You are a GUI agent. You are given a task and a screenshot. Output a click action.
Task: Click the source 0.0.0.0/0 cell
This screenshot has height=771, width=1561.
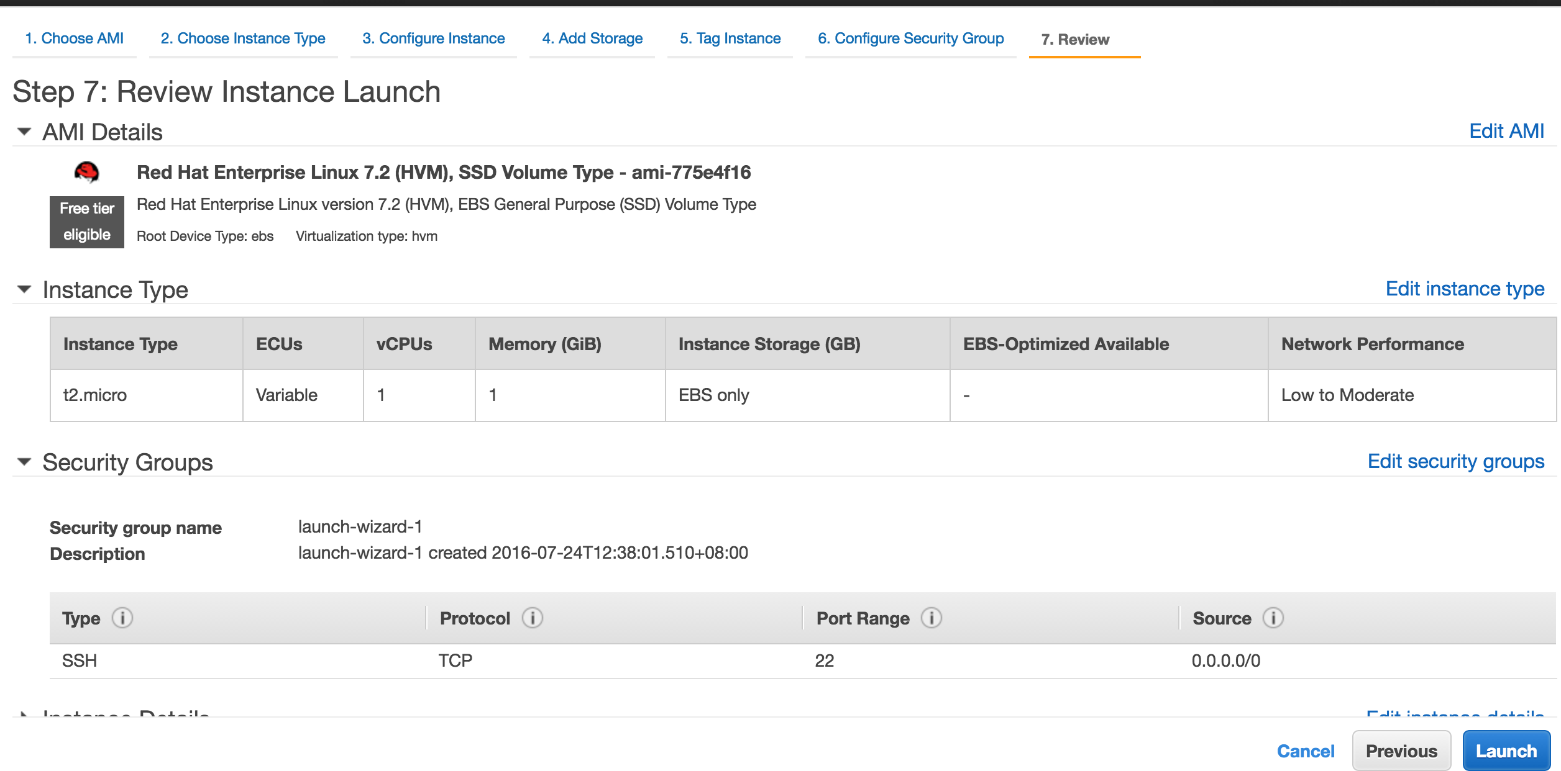(1226, 661)
